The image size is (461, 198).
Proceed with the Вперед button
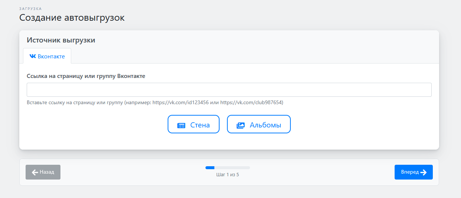point(413,172)
